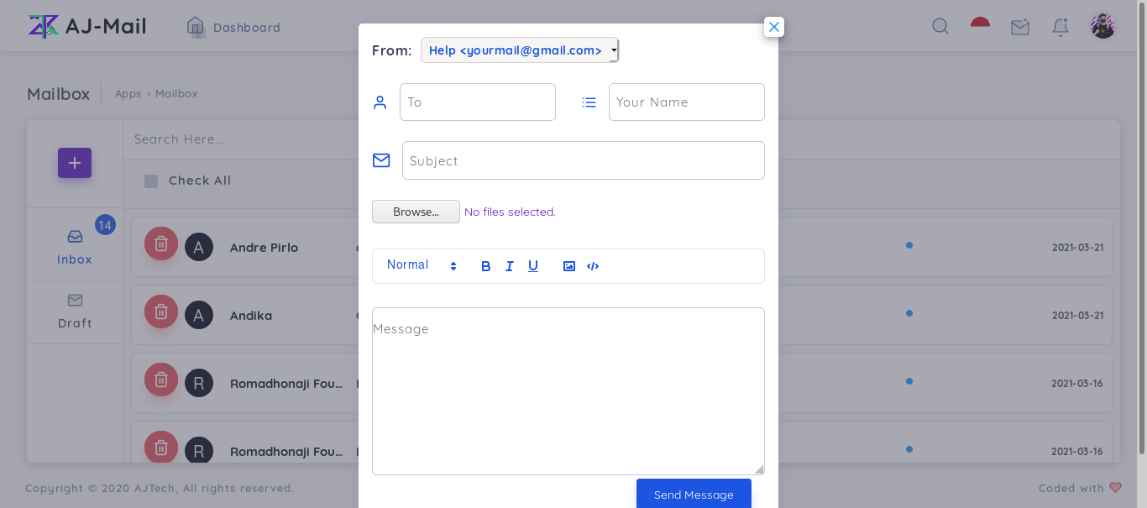Open the user profile avatar

(x=1102, y=26)
